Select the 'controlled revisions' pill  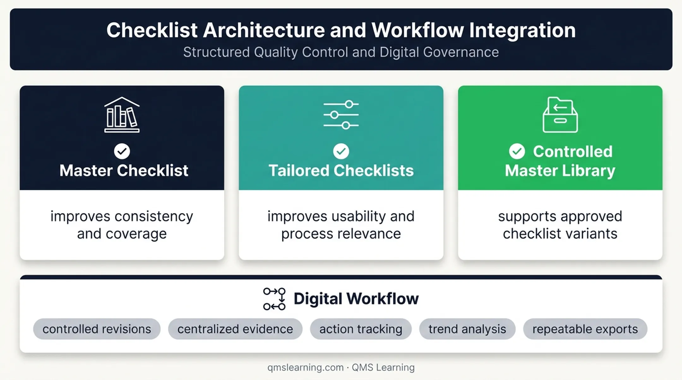click(97, 329)
